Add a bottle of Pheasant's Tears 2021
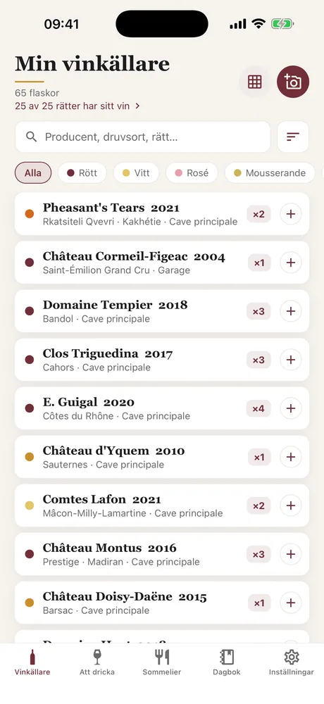324x704 pixels. [291, 214]
